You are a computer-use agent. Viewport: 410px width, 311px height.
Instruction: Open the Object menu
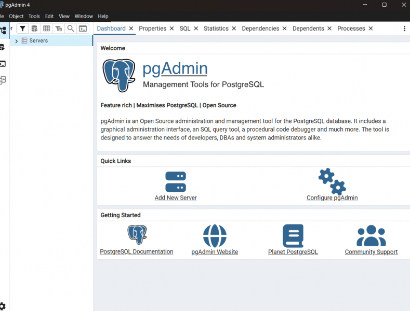click(16, 16)
